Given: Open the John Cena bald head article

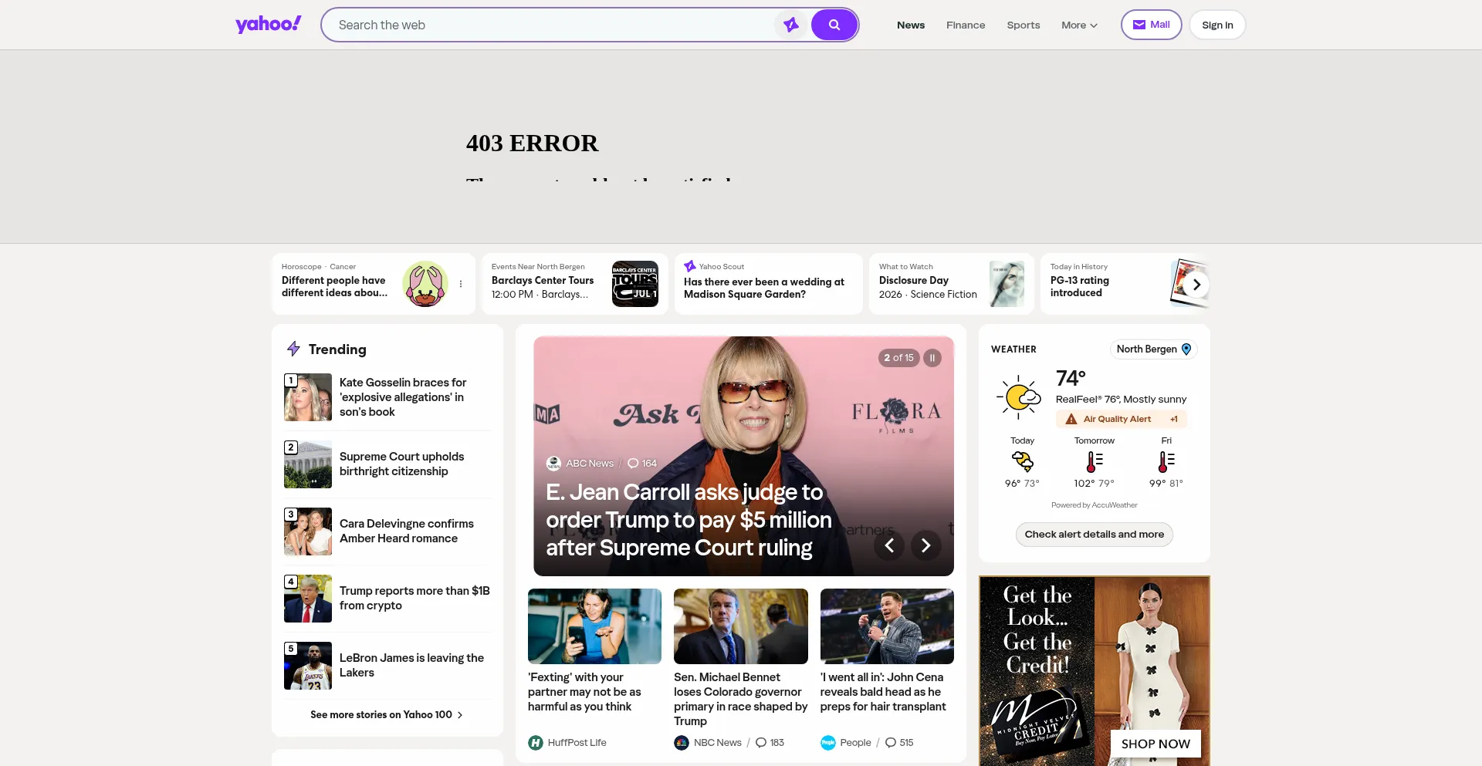Looking at the screenshot, I should [x=883, y=692].
